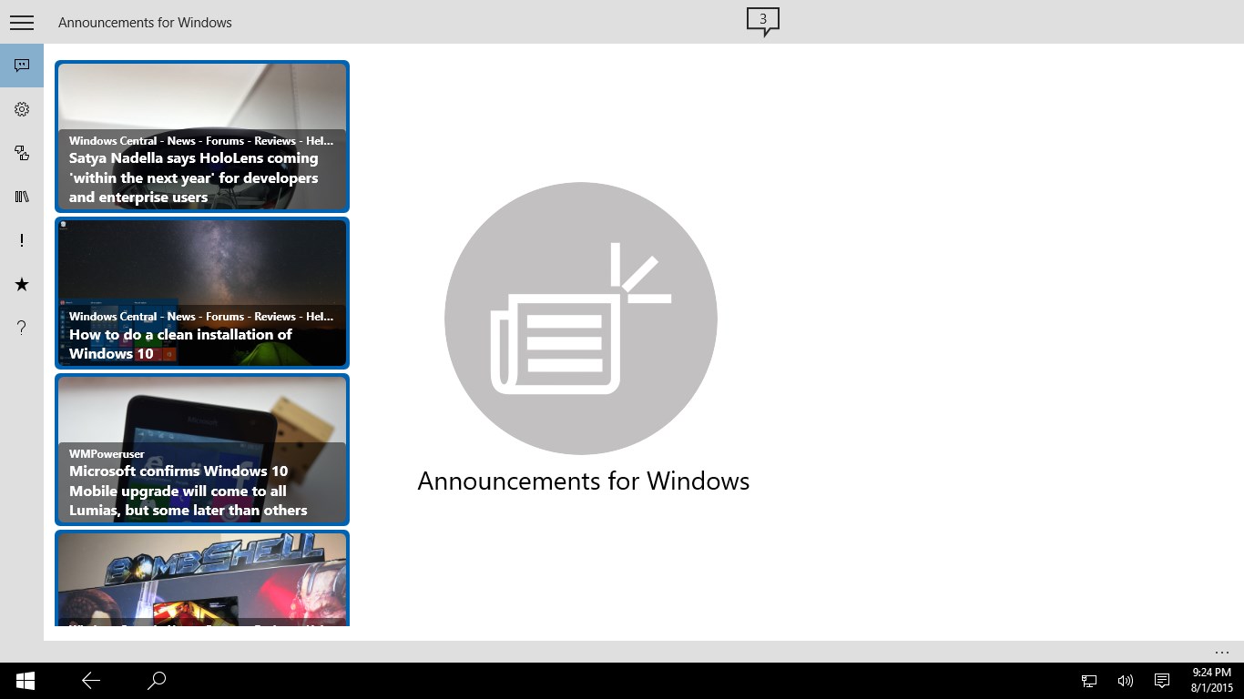The height and width of the screenshot is (699, 1244).
Task: Open the hamburger navigation menu
Action: (22, 22)
